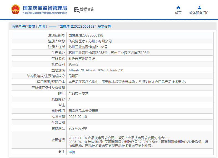218x158 pixels.
Task: Open the 详情 link
Action: pyautogui.click(x=72, y=152)
